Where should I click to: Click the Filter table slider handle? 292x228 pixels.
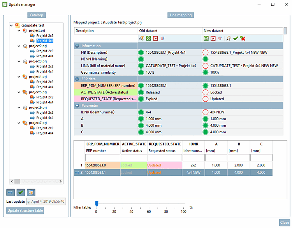click(x=97, y=203)
